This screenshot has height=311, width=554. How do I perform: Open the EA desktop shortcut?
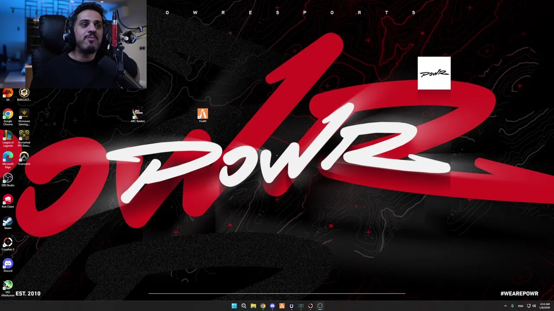click(8, 95)
